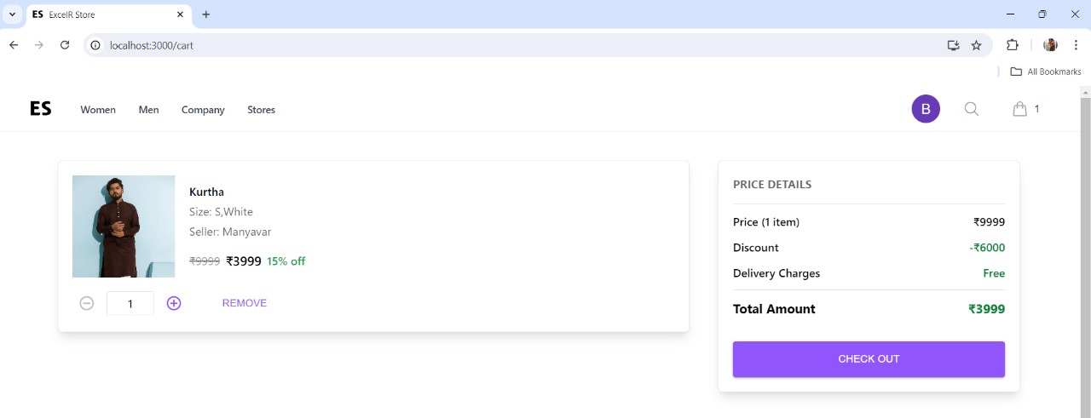Image resolution: width=1091 pixels, height=418 pixels.
Task: Open Chrome's three-dot menu
Action: click(x=1076, y=45)
